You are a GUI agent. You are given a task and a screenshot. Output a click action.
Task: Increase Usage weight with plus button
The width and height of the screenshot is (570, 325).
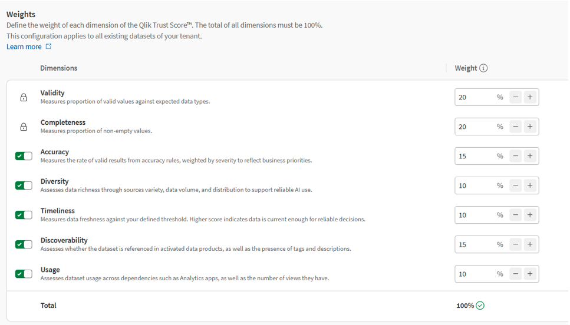point(530,274)
